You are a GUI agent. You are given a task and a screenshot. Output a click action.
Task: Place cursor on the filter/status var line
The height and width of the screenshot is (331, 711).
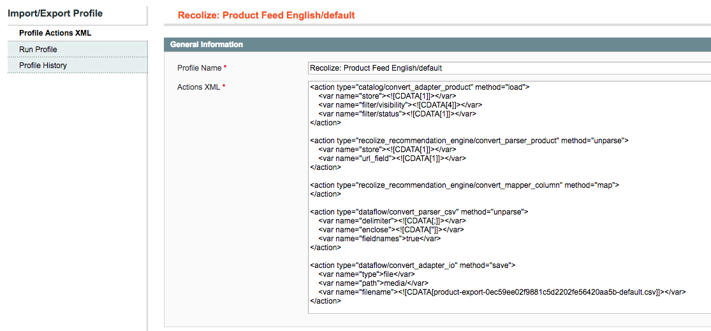(x=397, y=114)
